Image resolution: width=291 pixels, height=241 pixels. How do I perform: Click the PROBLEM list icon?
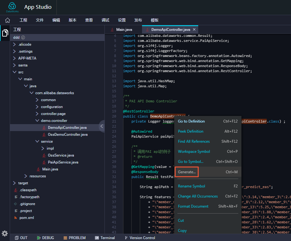coord(65,238)
